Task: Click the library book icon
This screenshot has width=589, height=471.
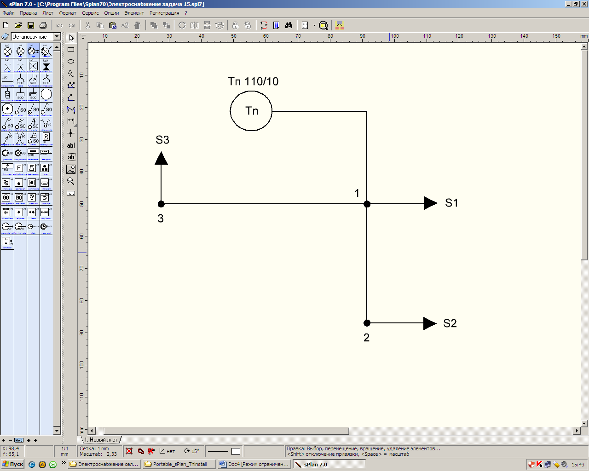Action: [6, 36]
